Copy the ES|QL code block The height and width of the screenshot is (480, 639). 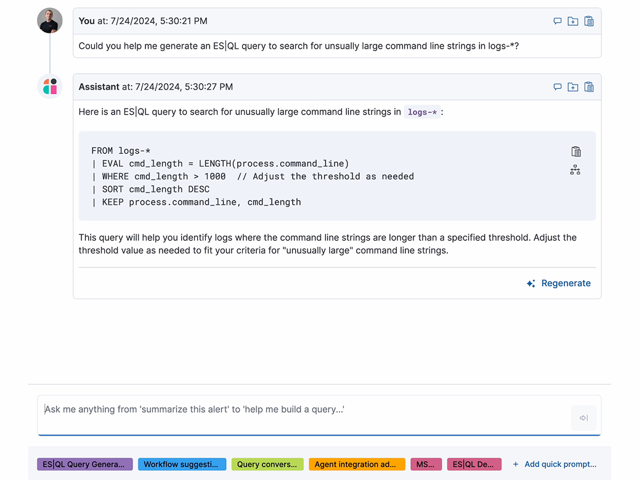pos(576,152)
